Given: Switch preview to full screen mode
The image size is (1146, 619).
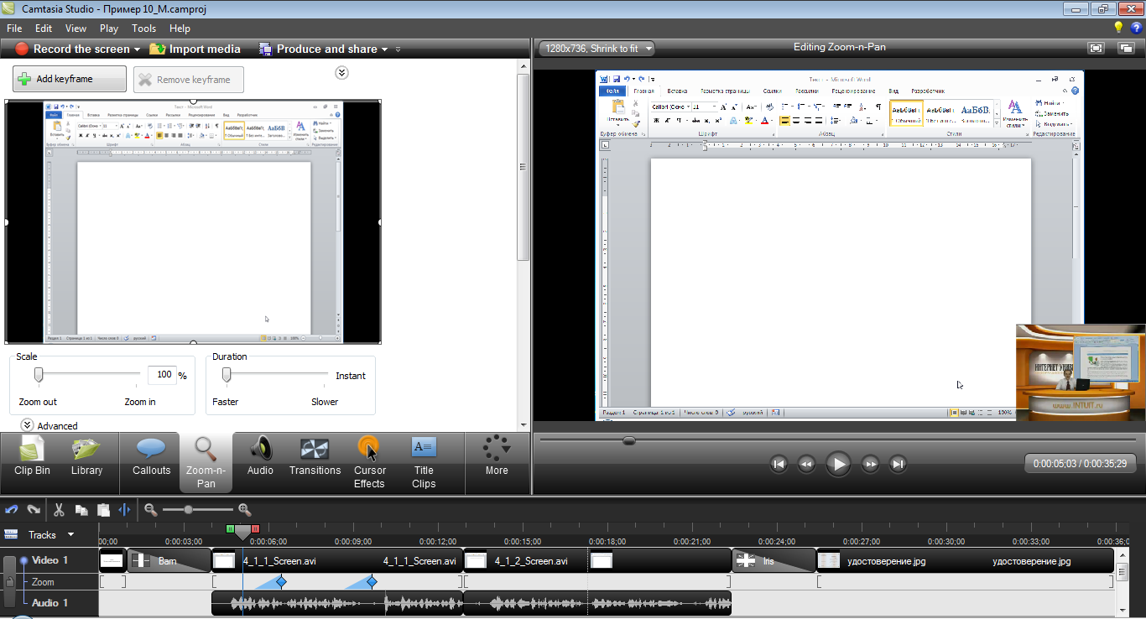Looking at the screenshot, I should click(1096, 49).
